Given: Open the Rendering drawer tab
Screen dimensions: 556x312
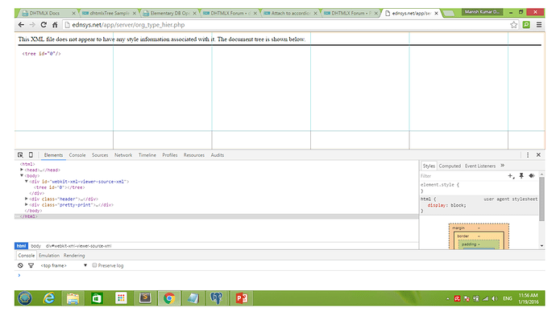Looking at the screenshot, I should 74,256.
